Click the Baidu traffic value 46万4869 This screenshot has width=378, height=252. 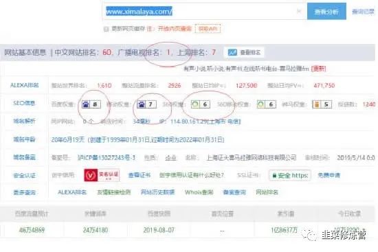pos(32,230)
